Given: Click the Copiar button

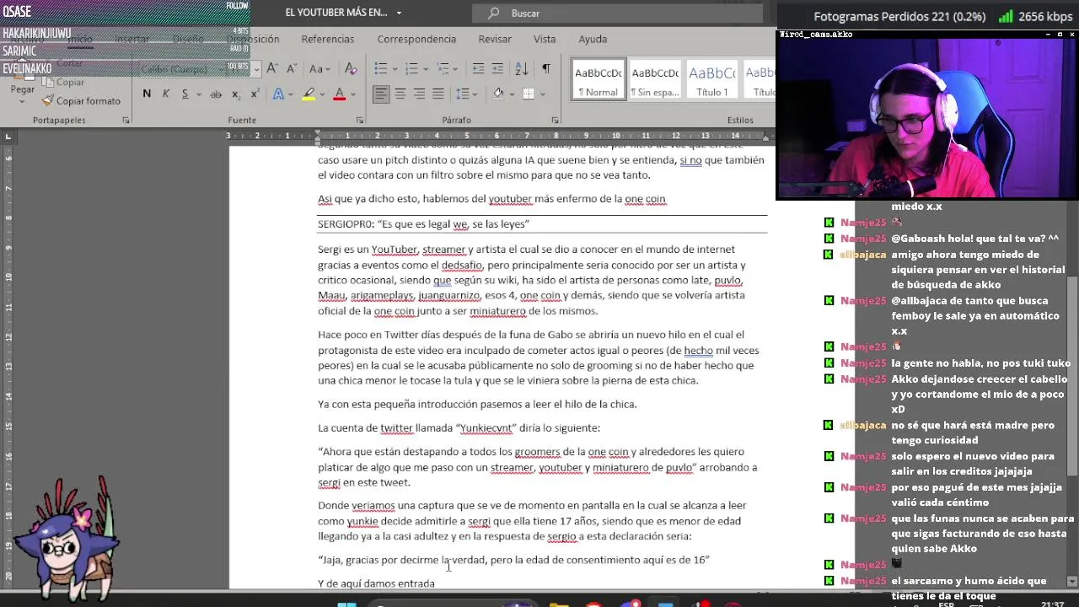Looking at the screenshot, I should pos(63,83).
